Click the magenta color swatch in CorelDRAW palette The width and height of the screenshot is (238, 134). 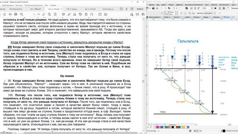point(157,127)
